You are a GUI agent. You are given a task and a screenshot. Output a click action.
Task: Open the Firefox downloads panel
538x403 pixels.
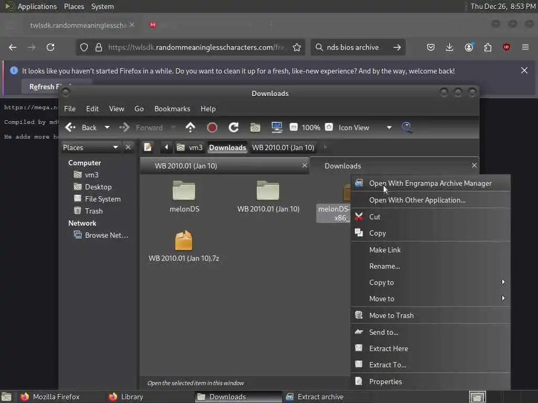pos(450,47)
